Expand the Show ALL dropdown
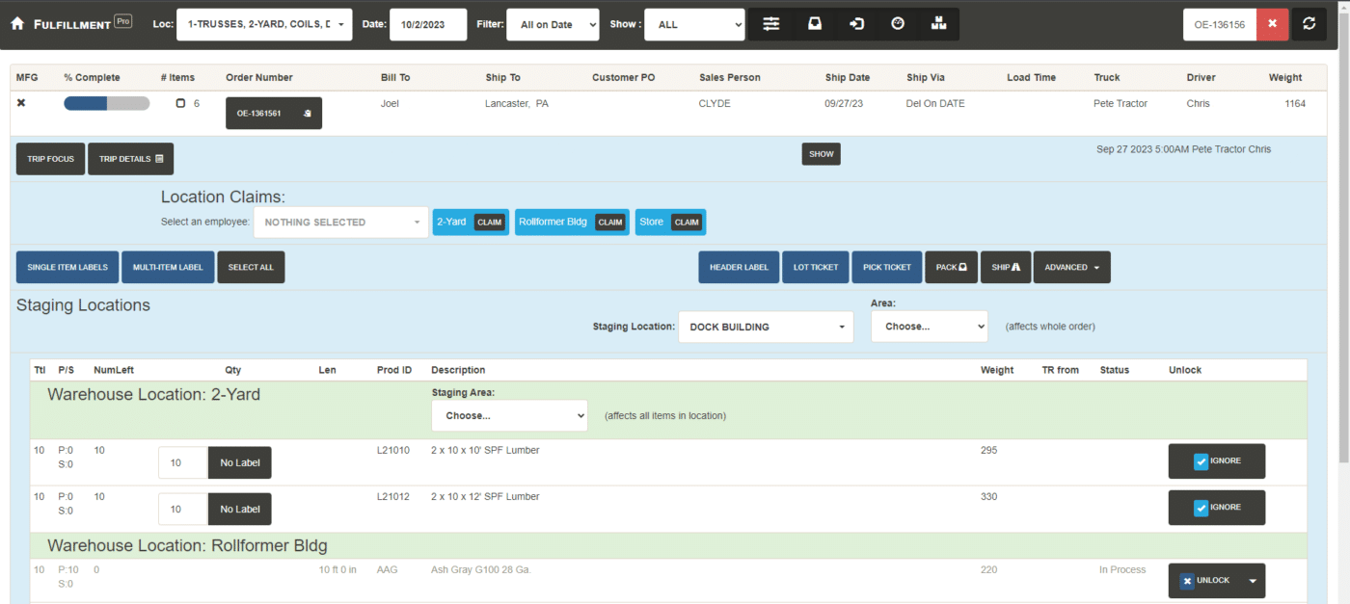This screenshot has height=604, width=1350. coord(694,24)
